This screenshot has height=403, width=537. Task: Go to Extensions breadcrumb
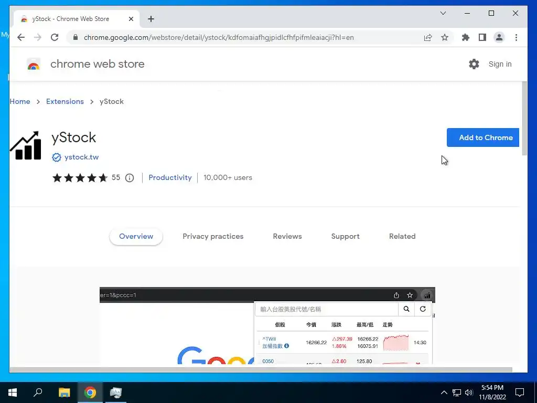[x=65, y=101]
